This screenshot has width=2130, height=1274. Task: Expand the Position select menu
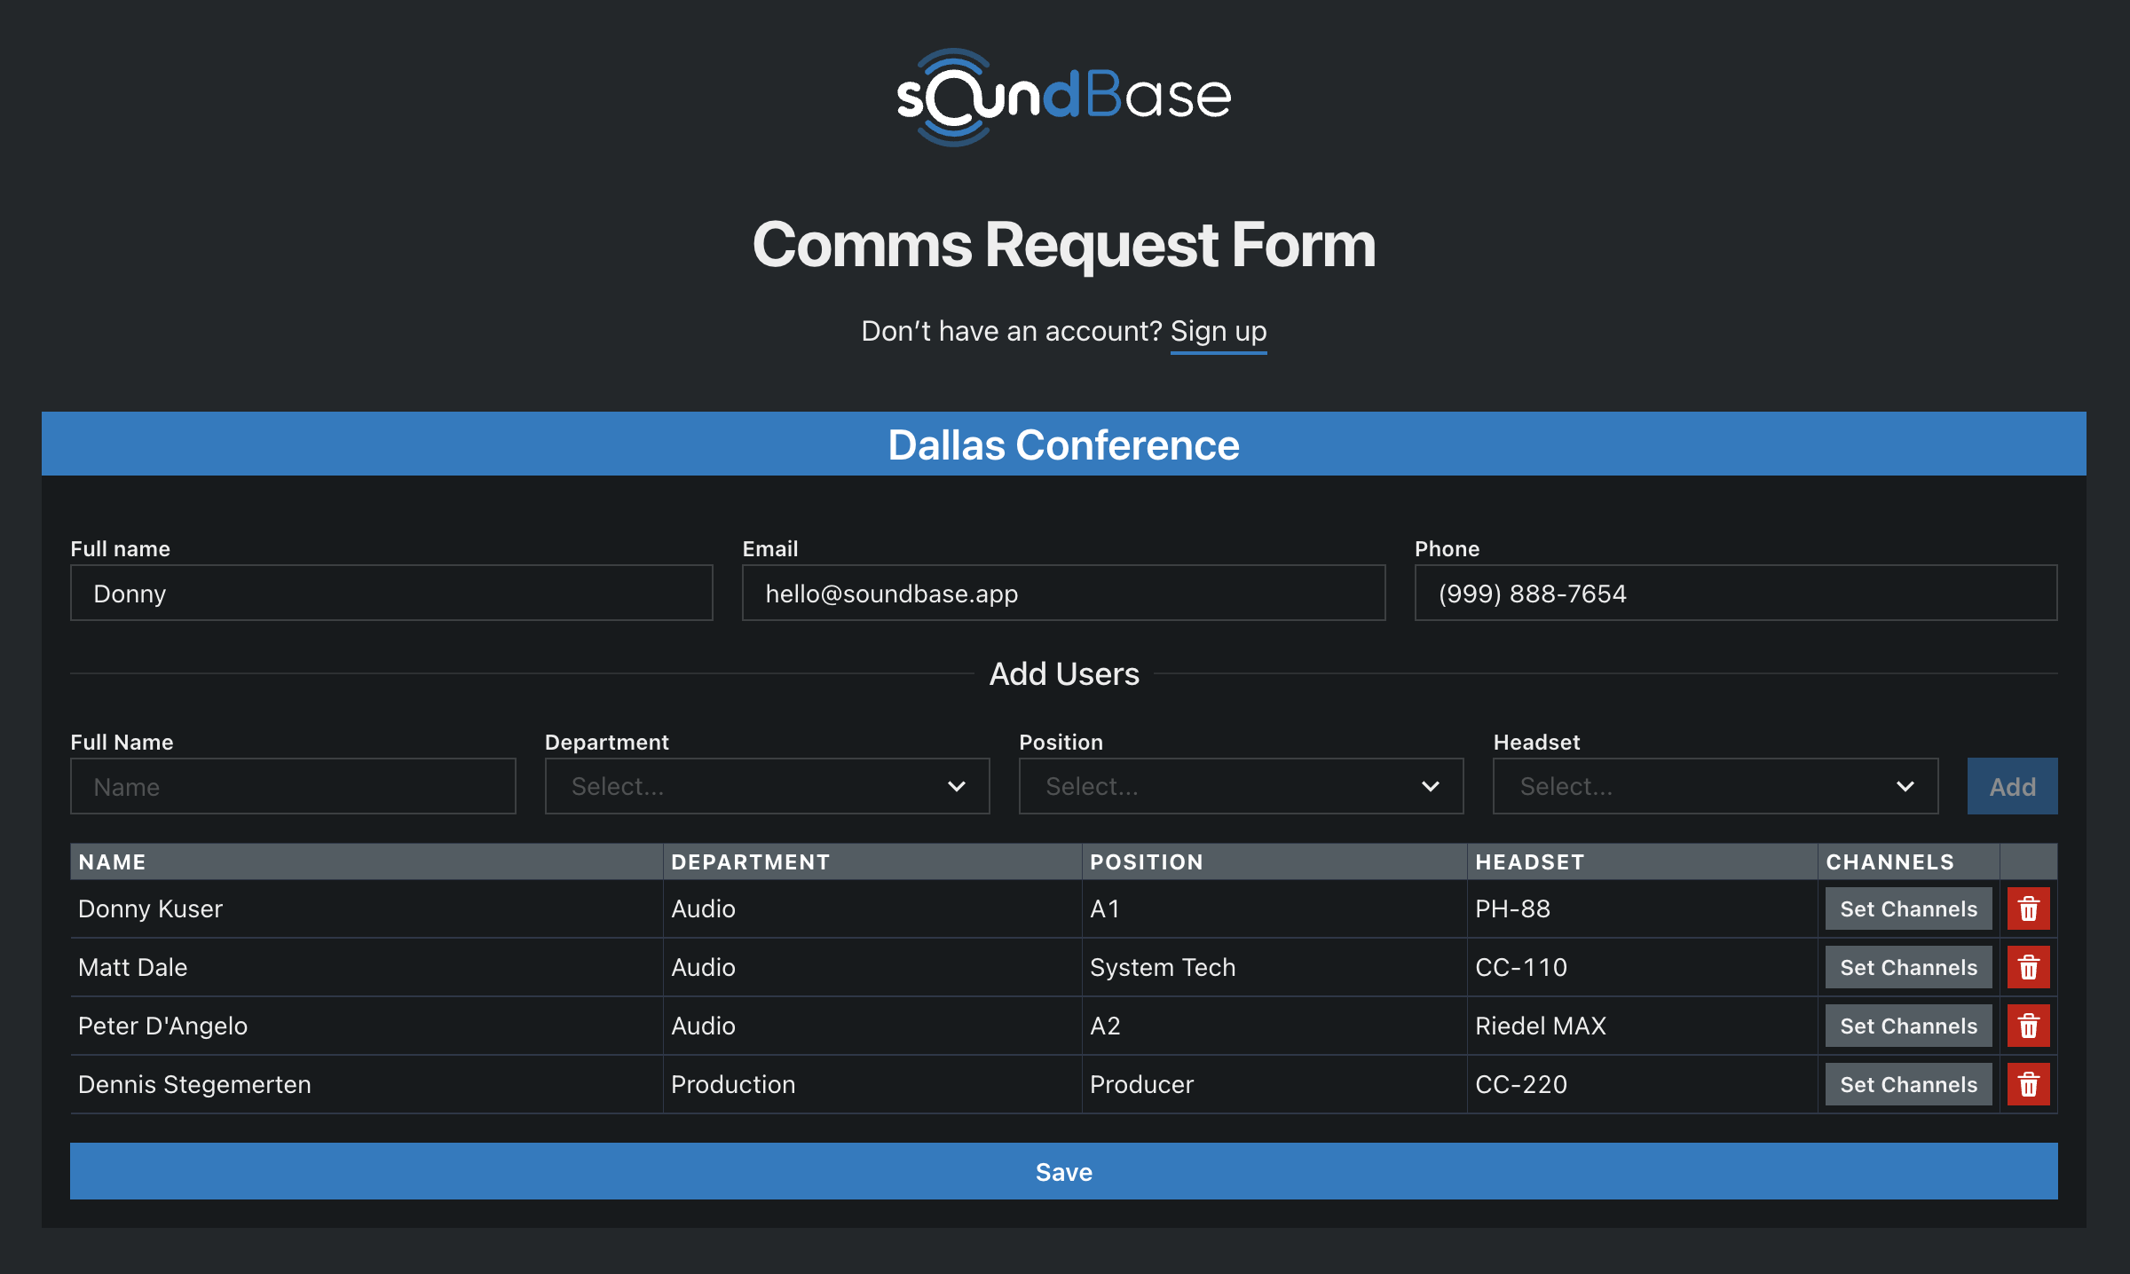pos(1241,786)
